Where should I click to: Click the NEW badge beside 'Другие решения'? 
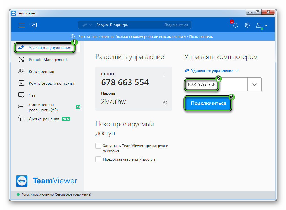coord(66,119)
